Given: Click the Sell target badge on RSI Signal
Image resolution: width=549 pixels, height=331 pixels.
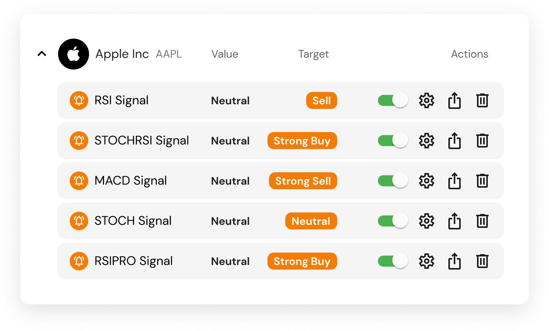Looking at the screenshot, I should [321, 100].
